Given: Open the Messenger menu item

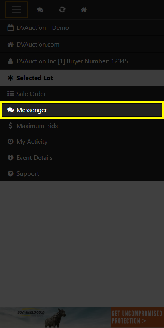Looking at the screenshot, I should pyautogui.click(x=82, y=110).
